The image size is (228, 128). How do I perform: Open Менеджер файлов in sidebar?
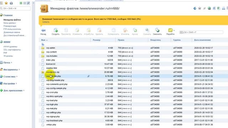(12, 20)
